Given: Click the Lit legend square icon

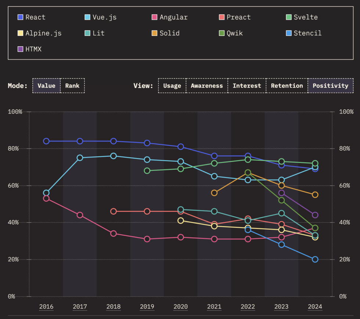Looking at the screenshot, I should (x=87, y=33).
